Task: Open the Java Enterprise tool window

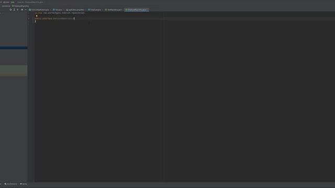Action: click(10, 184)
